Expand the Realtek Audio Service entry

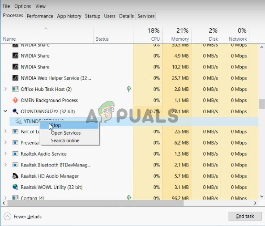pyautogui.click(x=5, y=154)
